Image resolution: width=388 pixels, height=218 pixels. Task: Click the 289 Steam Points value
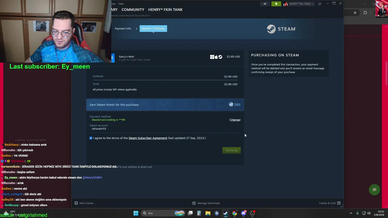[x=237, y=104]
